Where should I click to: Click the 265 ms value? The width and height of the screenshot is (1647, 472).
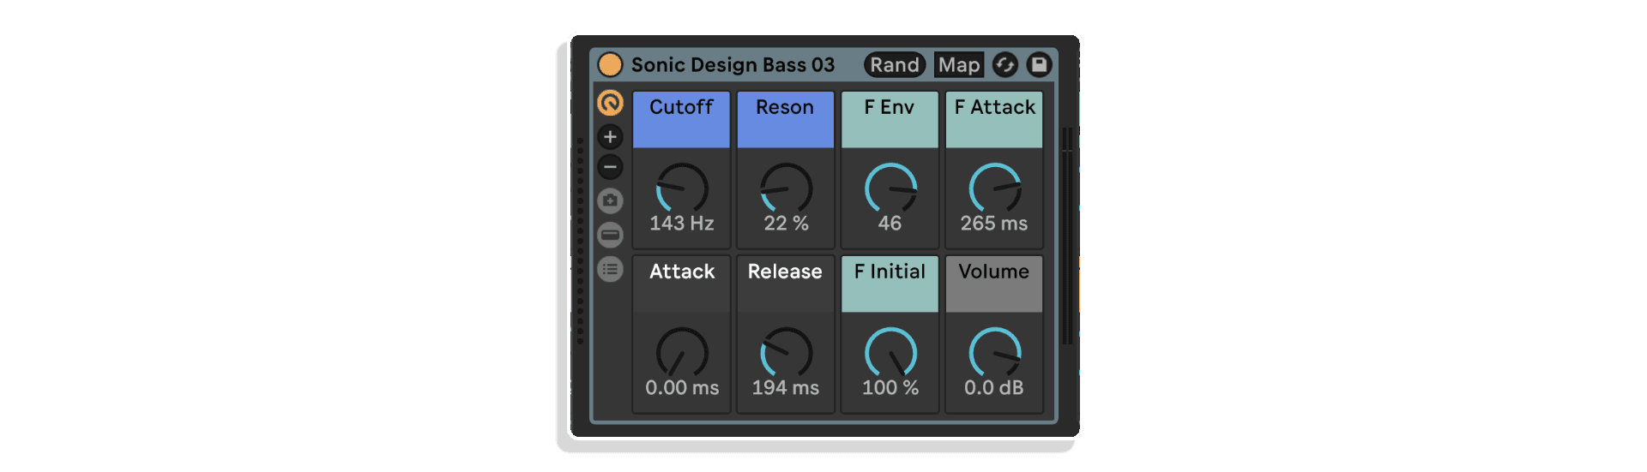(994, 224)
